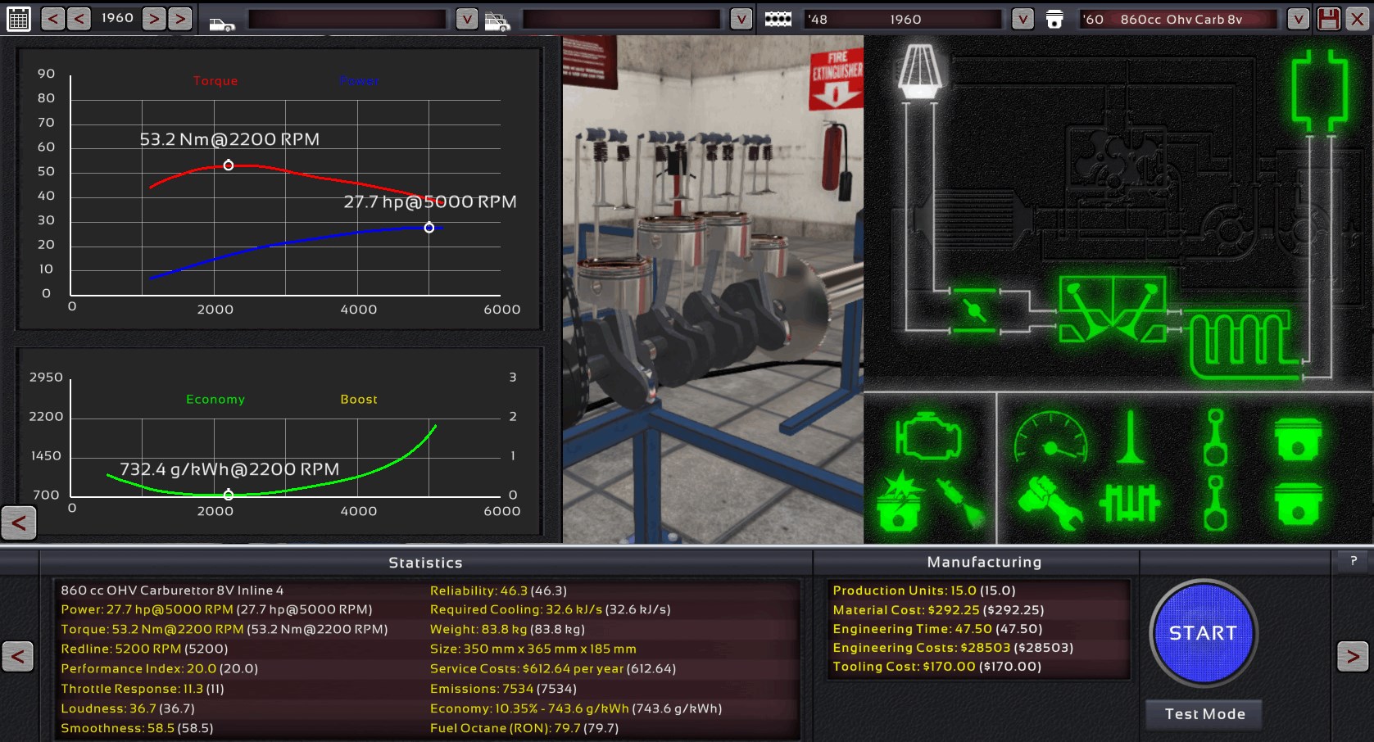Image resolution: width=1374 pixels, height=742 pixels.
Task: Open the car model dropdown
Action: 466,19
